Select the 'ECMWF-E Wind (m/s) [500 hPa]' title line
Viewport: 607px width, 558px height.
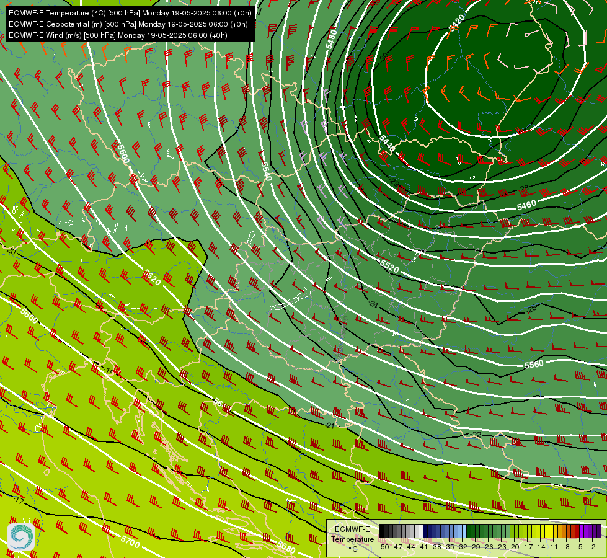[x=118, y=35]
